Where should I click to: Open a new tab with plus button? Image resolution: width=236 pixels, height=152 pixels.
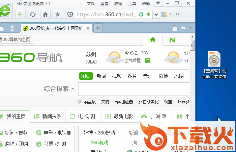click(98, 28)
